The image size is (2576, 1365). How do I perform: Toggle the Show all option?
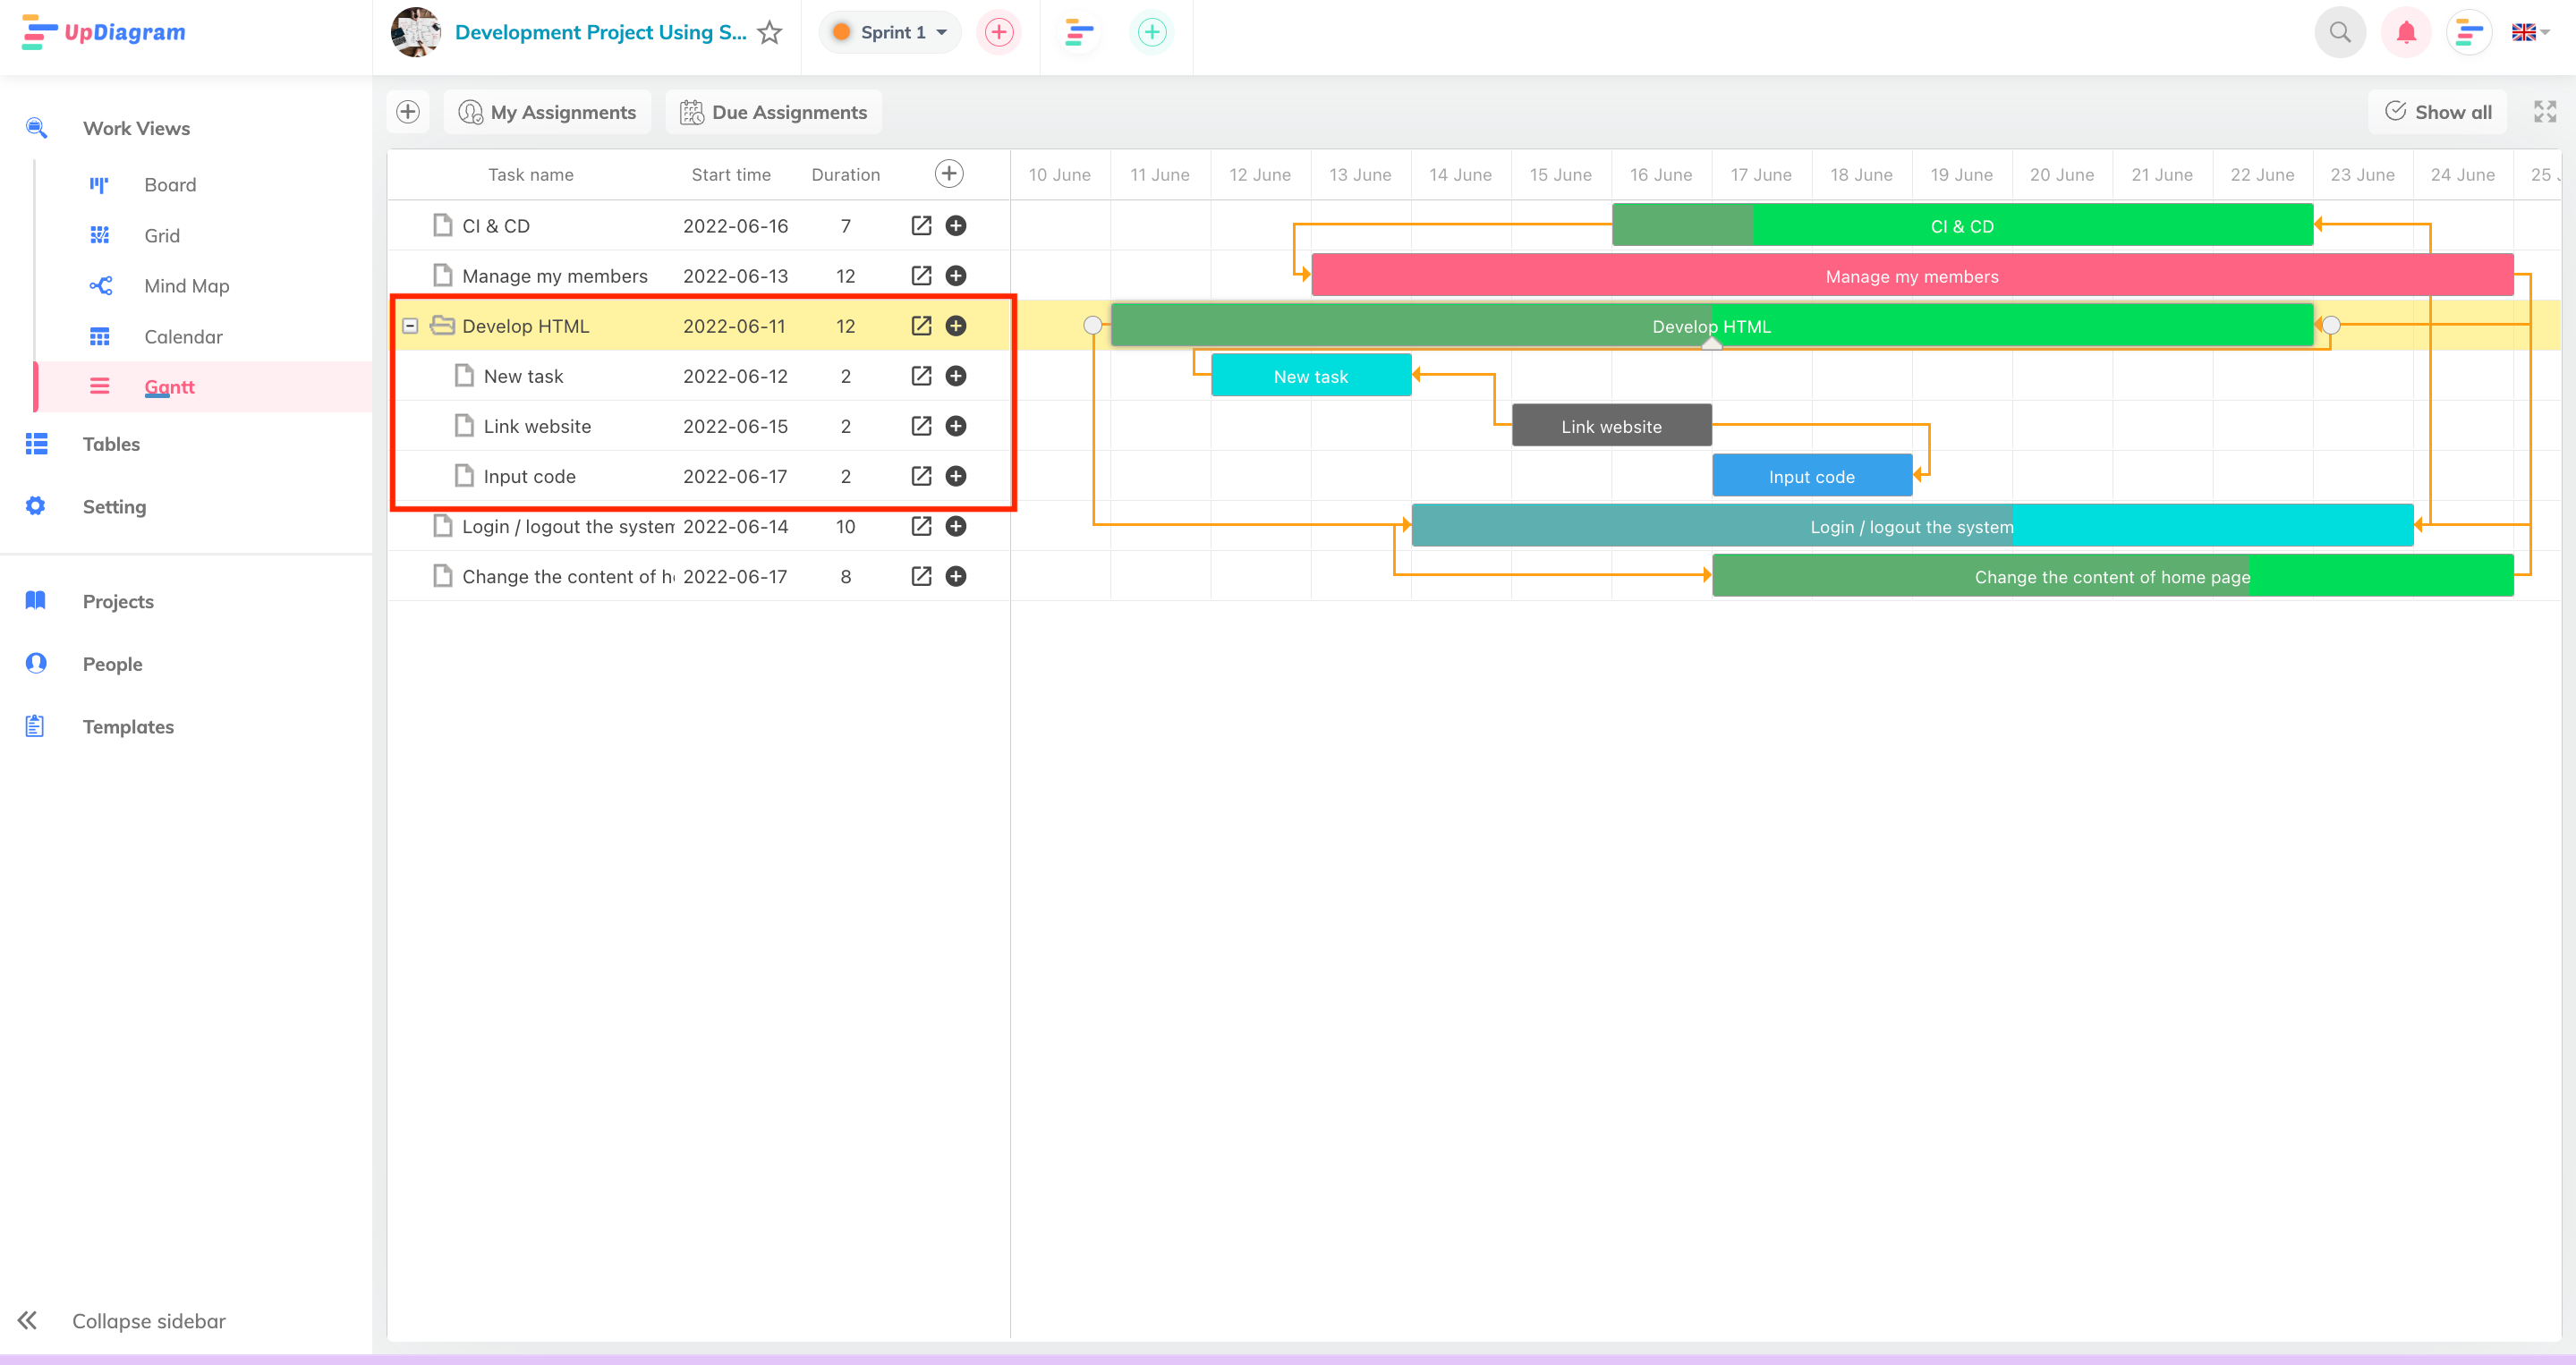tap(2438, 111)
